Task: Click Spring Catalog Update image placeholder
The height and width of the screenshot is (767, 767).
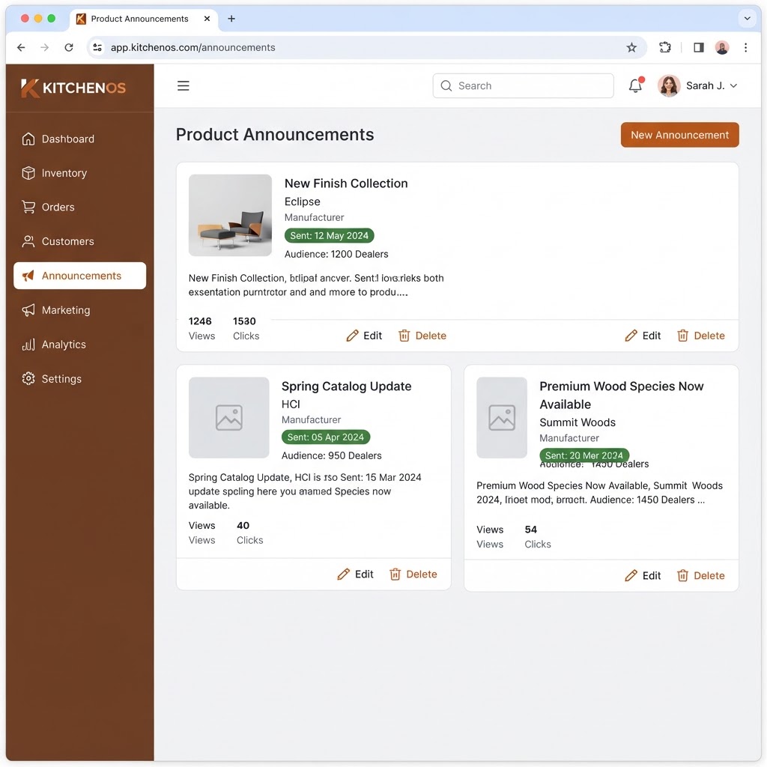Action: (x=229, y=418)
